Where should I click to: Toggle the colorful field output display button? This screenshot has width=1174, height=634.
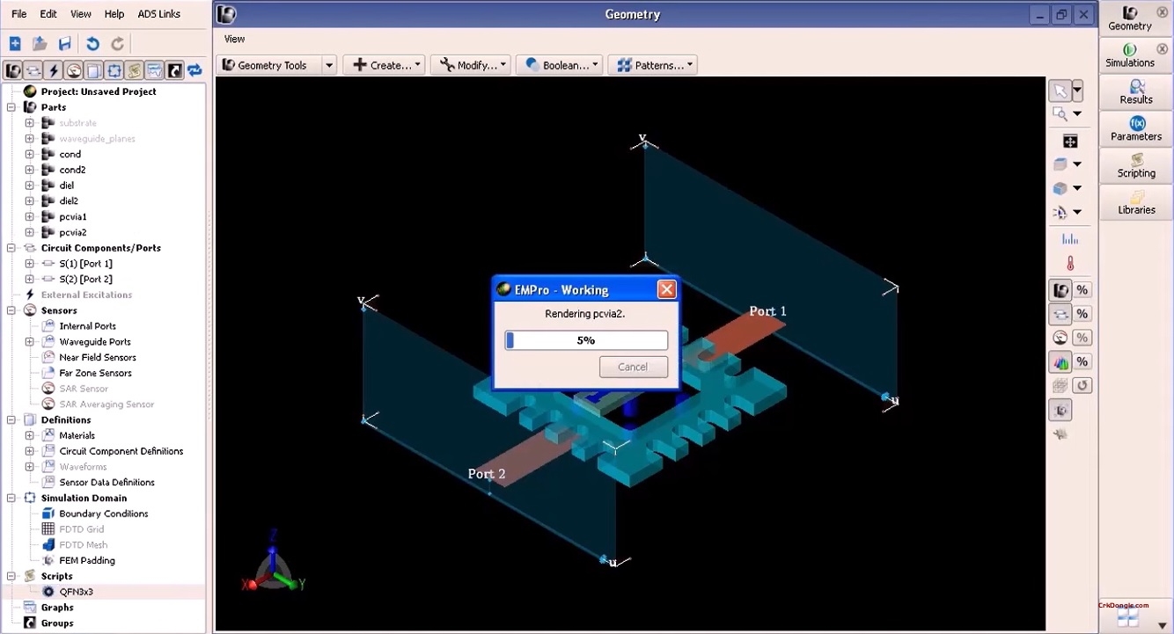[x=1060, y=361]
